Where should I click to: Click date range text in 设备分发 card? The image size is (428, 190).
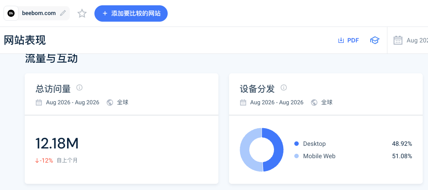[277, 103]
